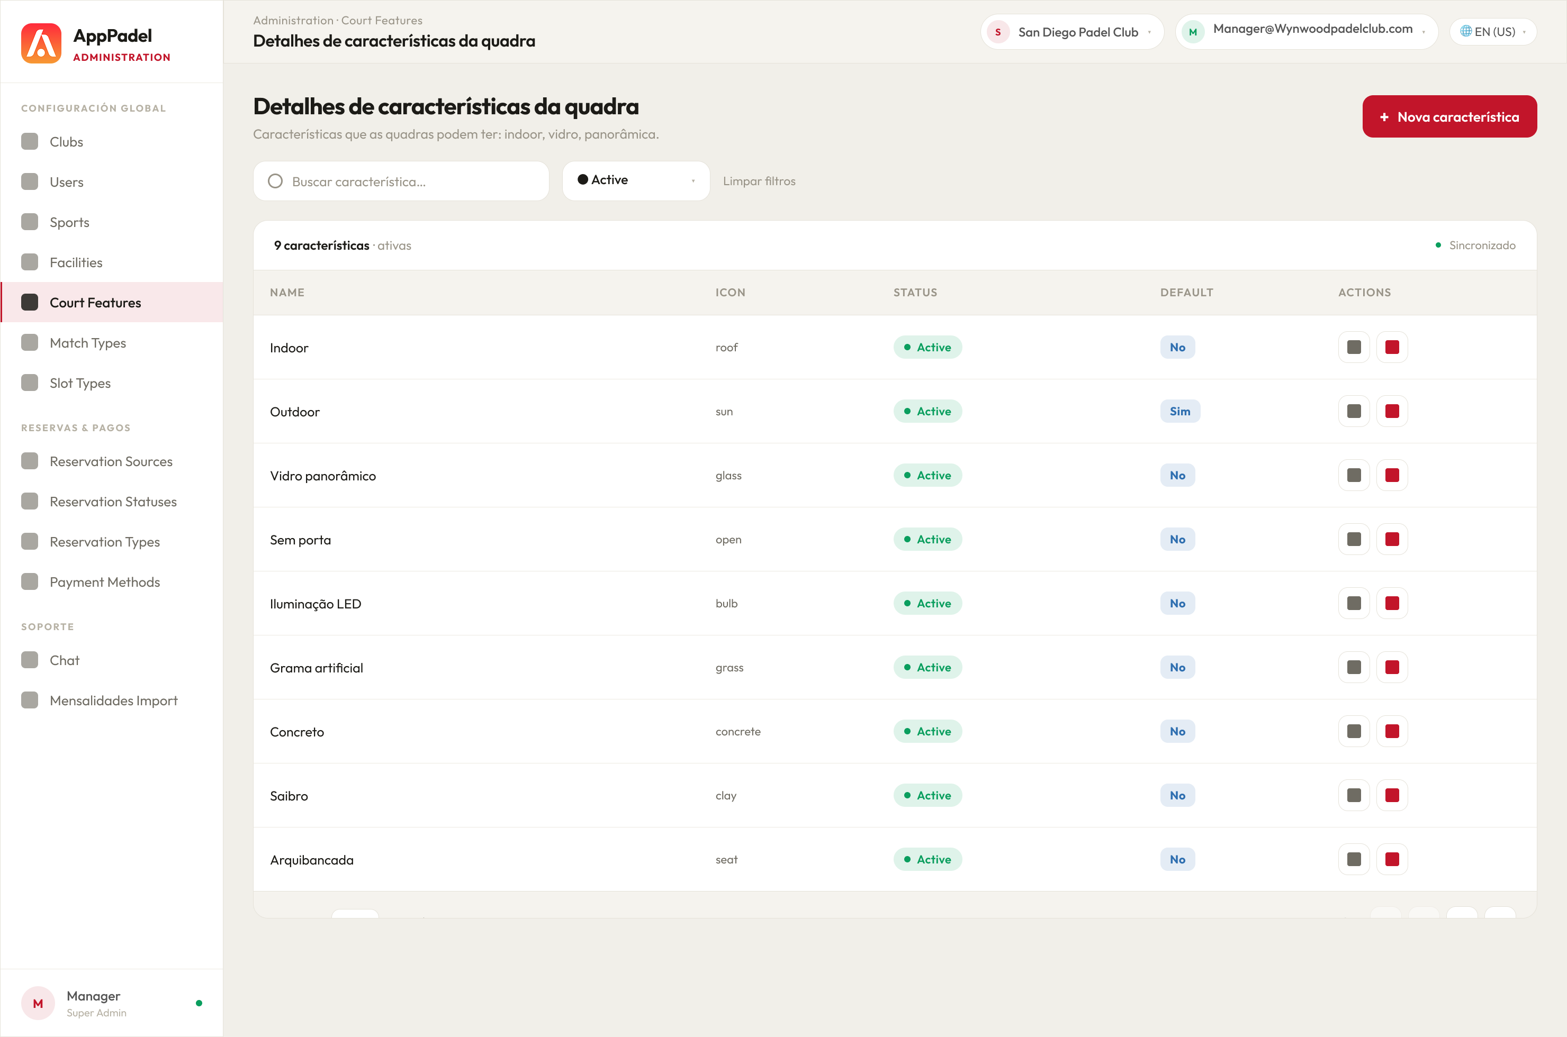Click the 'bulb' icon cell

coord(726,603)
